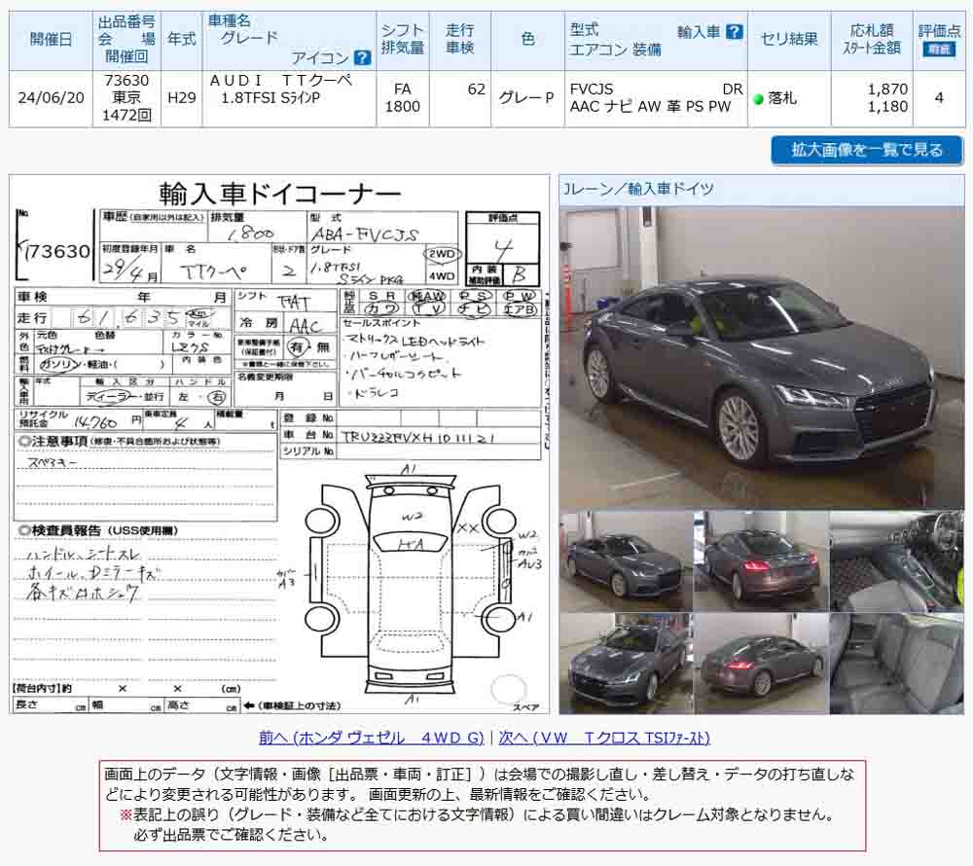
Task: Open the large front-quarter photo of the Audi TT
Action: [762, 358]
